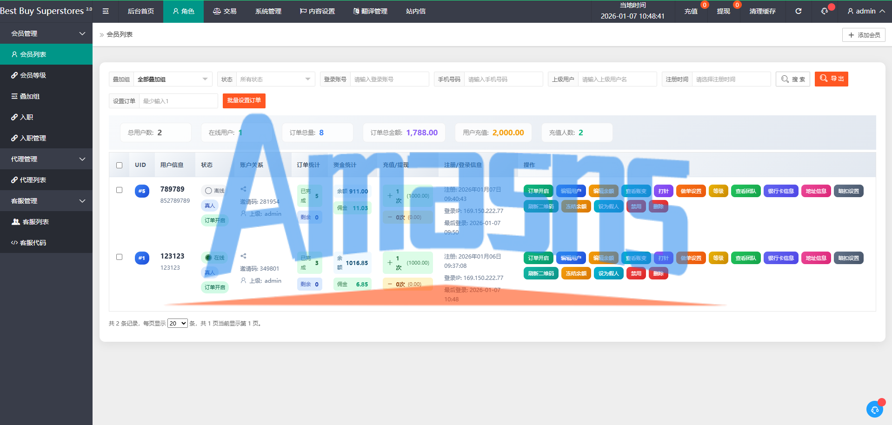Open 客服代码 sidebar item

click(46, 243)
